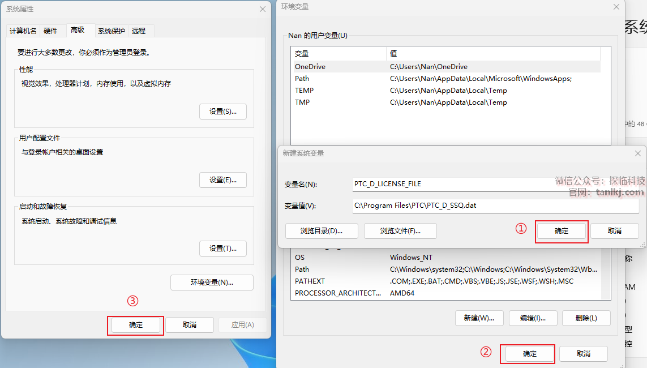Click C:\Users\Nan\OneDrive value cell

pyautogui.click(x=429, y=66)
